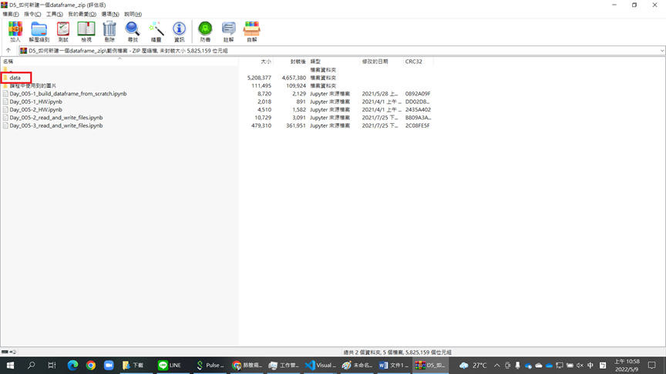Click the status bar total summary text
The height and width of the screenshot is (374, 666).
(x=397, y=352)
